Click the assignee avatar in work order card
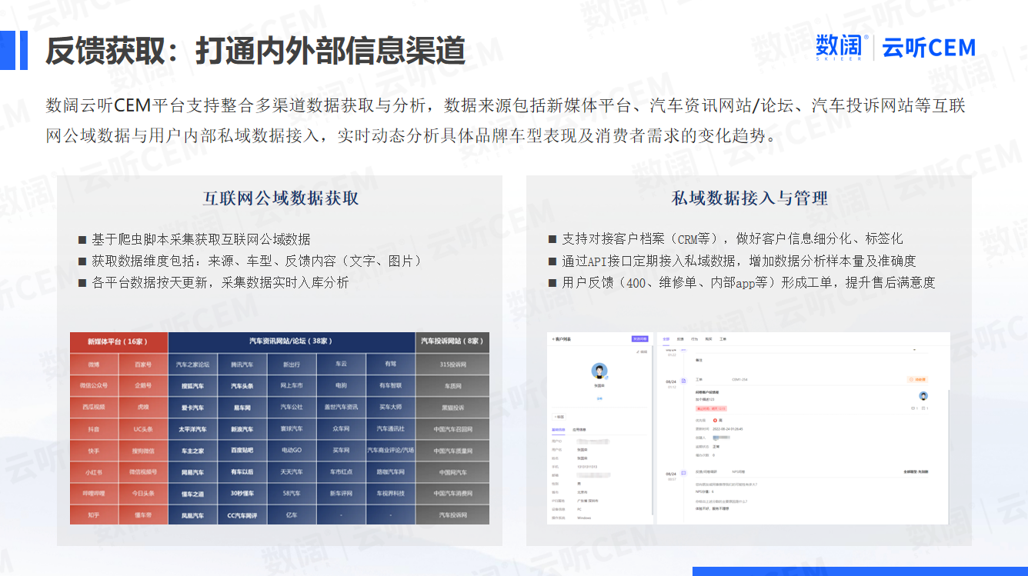The image size is (1028, 576). pos(923,395)
